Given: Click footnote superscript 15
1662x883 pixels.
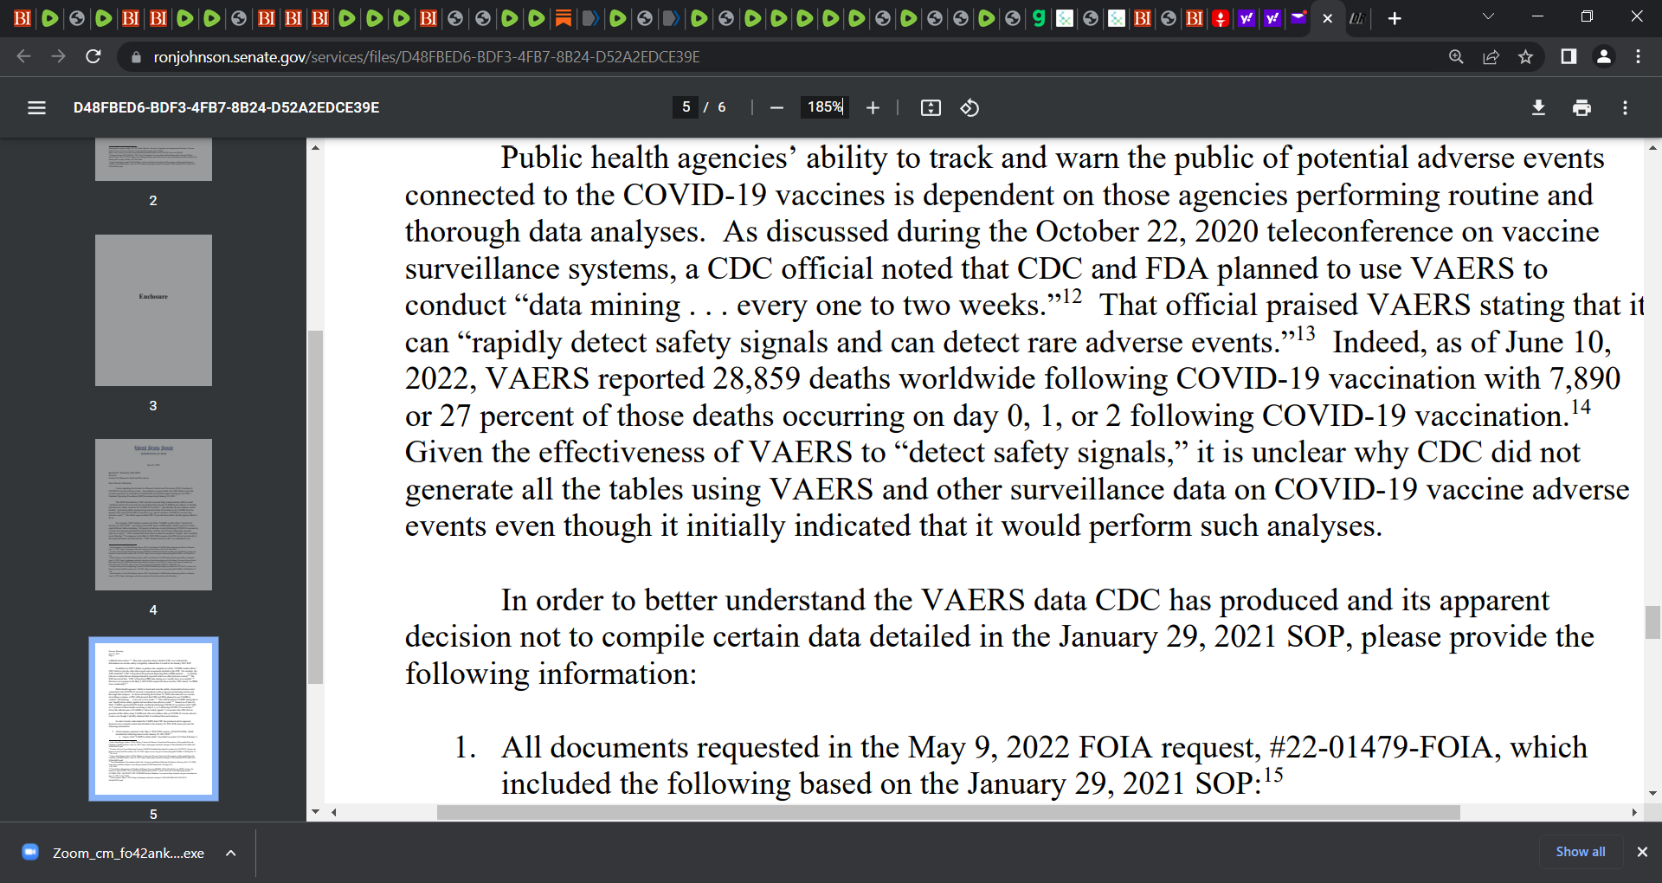Looking at the screenshot, I should point(1272,775).
